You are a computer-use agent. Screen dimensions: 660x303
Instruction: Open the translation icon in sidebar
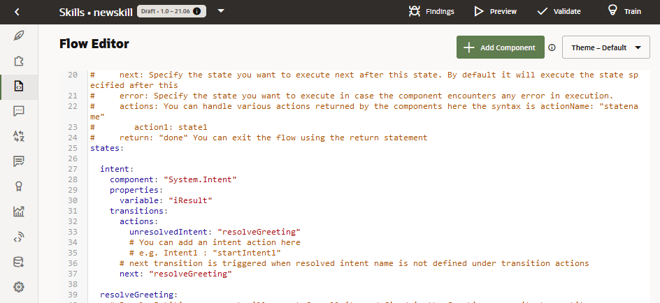point(19,136)
